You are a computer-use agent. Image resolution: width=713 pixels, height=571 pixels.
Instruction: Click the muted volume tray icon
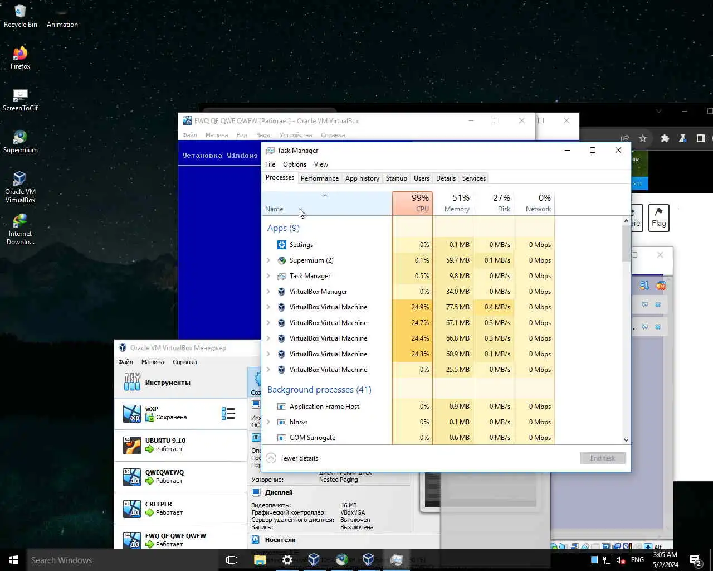click(621, 560)
